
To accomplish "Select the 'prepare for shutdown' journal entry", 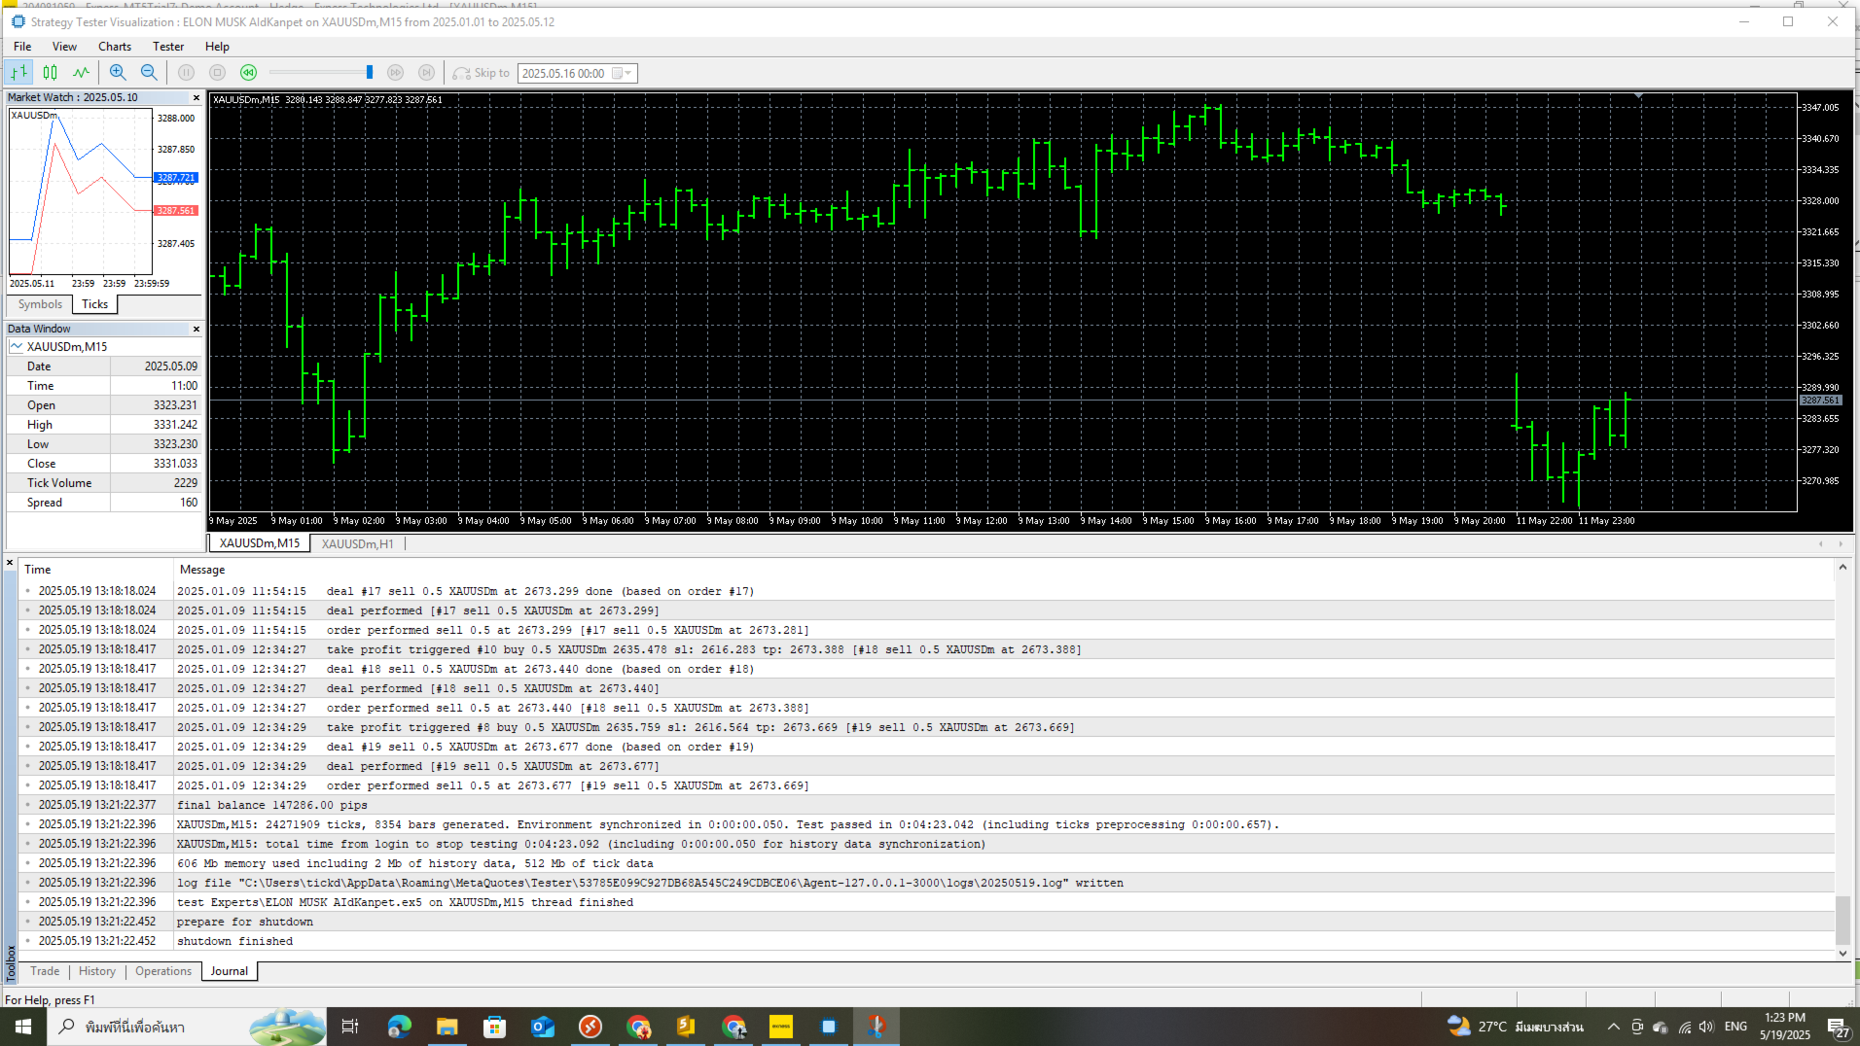I will tap(926, 922).
